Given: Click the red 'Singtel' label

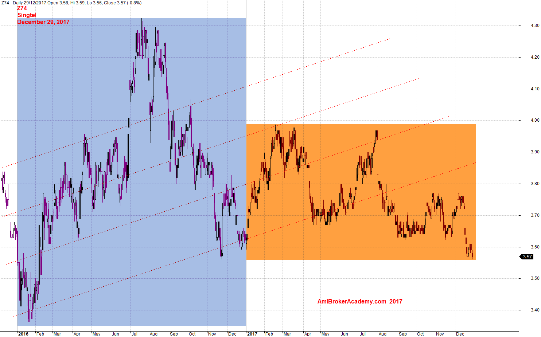Looking at the screenshot, I should click(x=27, y=15).
